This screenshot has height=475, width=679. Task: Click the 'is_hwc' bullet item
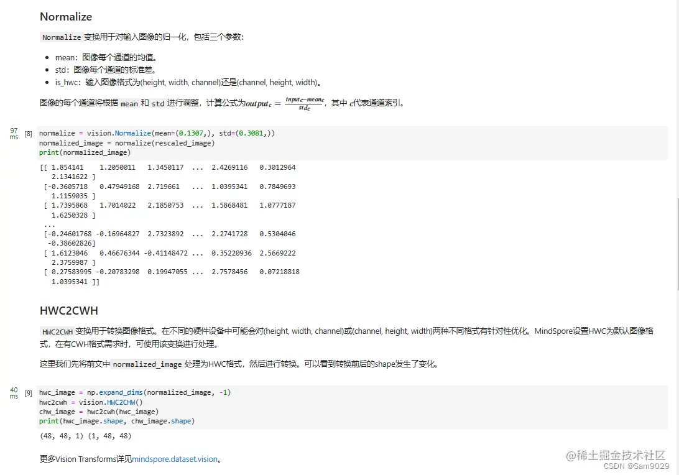coord(188,82)
